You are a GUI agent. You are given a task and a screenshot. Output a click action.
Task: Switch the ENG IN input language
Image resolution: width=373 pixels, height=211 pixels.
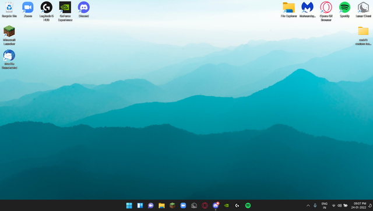[x=324, y=206]
